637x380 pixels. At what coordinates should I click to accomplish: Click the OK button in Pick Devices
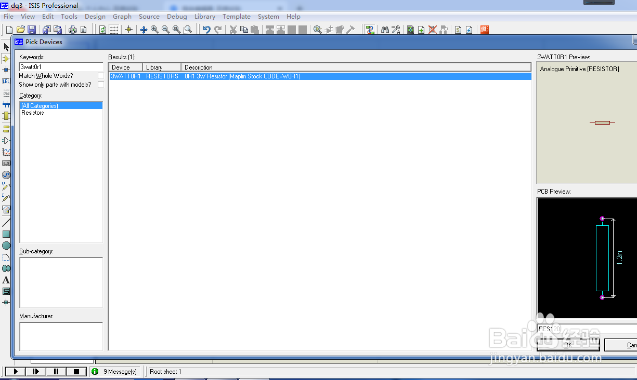coord(568,345)
